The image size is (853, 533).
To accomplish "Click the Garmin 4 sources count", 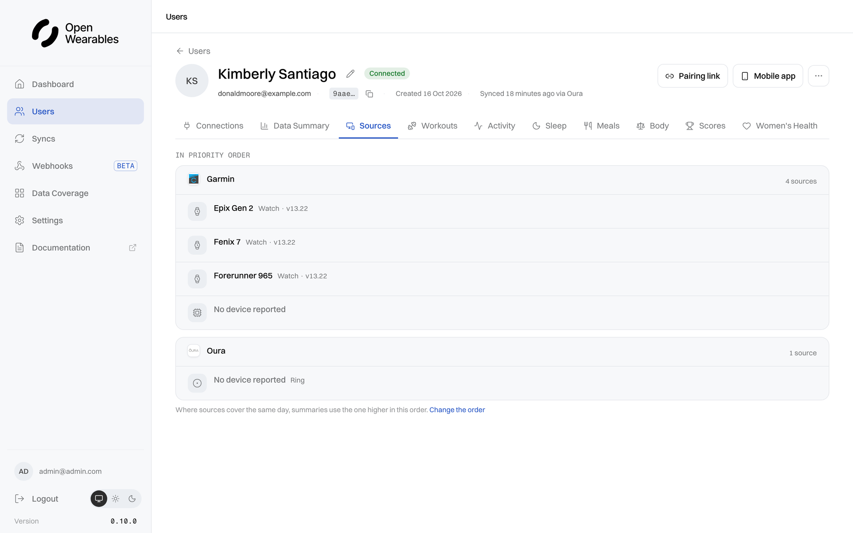I will click(801, 181).
